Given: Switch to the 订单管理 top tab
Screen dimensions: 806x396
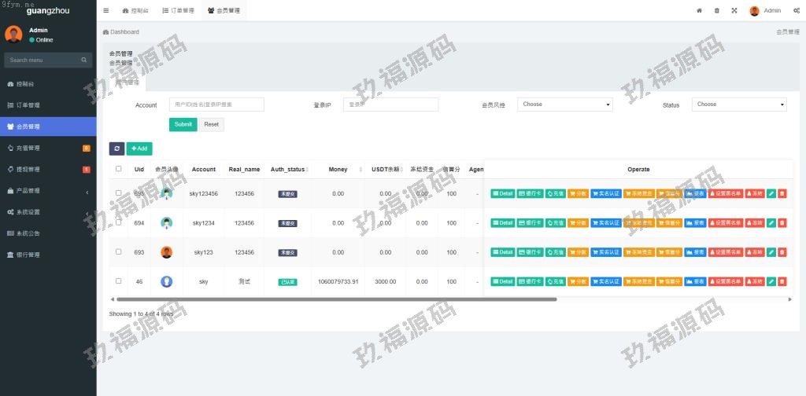Looking at the screenshot, I should click(x=177, y=11).
